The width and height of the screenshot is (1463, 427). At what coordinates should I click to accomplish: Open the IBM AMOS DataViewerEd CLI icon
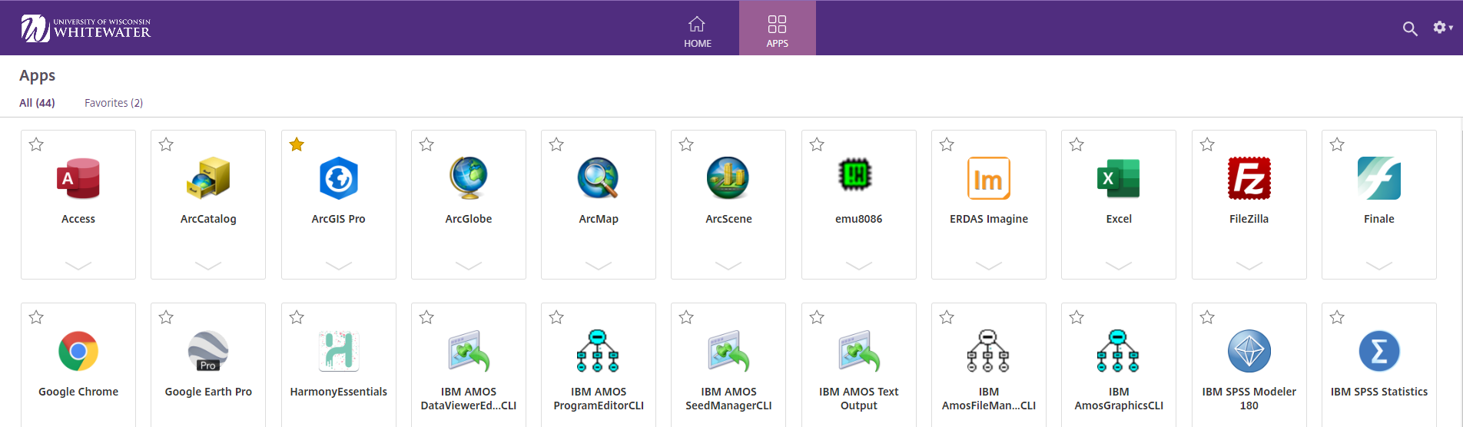(x=469, y=351)
